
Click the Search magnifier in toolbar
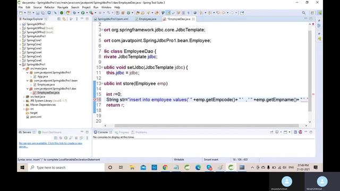click(304, 13)
